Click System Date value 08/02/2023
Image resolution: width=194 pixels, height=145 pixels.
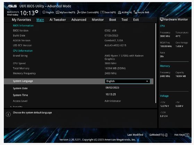pyautogui.click(x=112, y=88)
